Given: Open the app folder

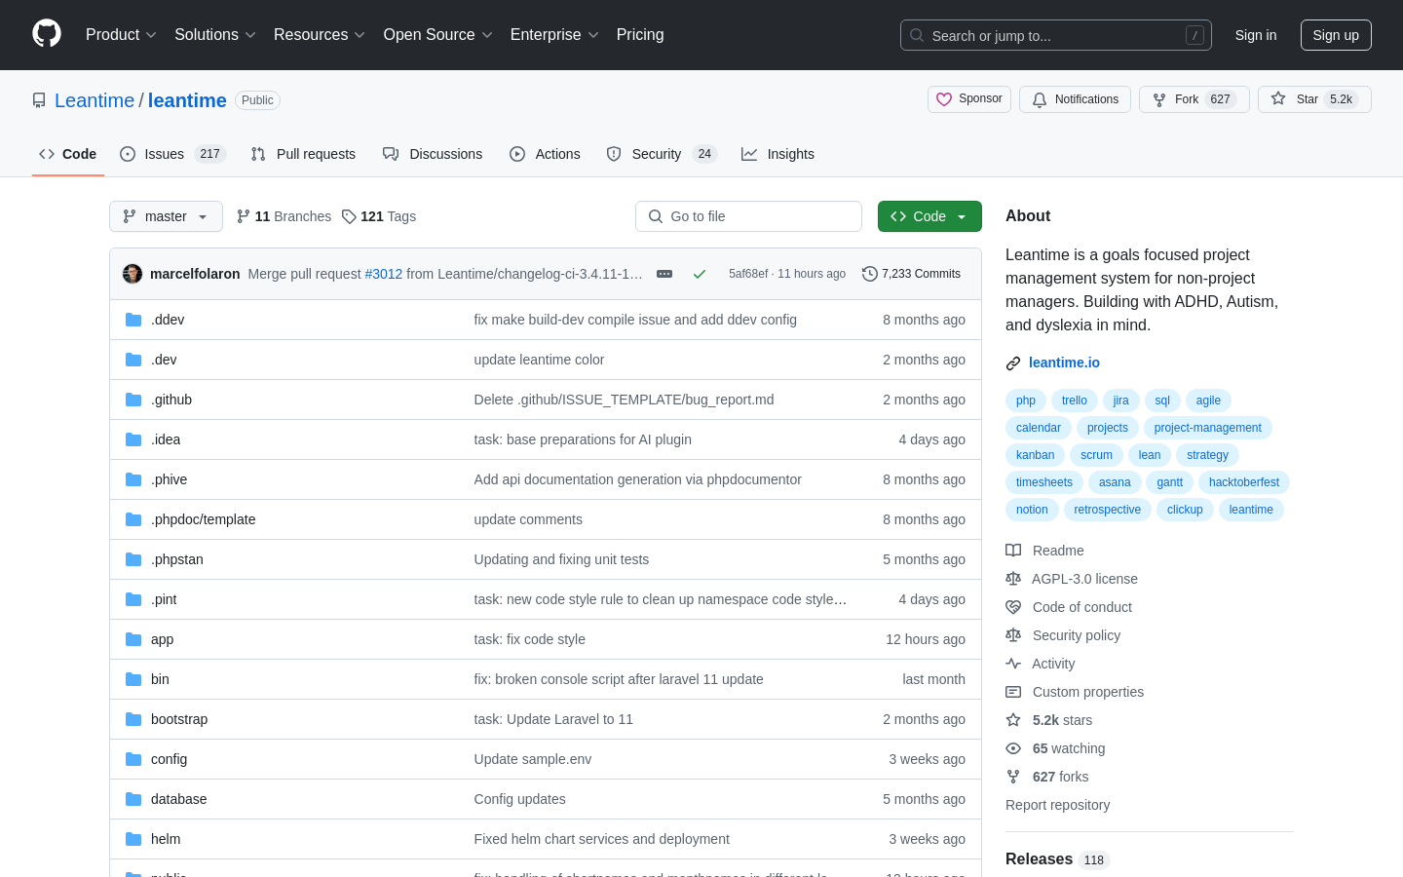Looking at the screenshot, I should coord(162,639).
